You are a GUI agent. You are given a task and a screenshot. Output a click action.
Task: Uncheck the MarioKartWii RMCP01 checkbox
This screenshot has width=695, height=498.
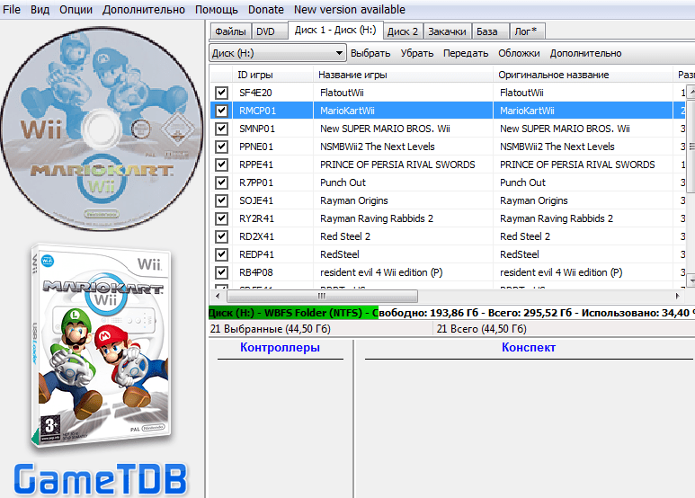pyautogui.click(x=221, y=111)
